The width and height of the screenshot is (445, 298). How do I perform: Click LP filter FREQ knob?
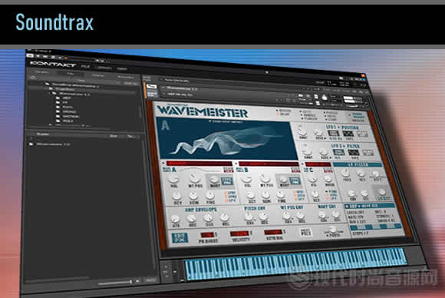tap(345, 173)
